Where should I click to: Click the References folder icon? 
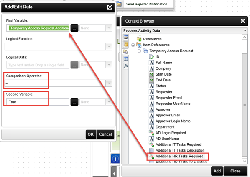[x=139, y=39]
